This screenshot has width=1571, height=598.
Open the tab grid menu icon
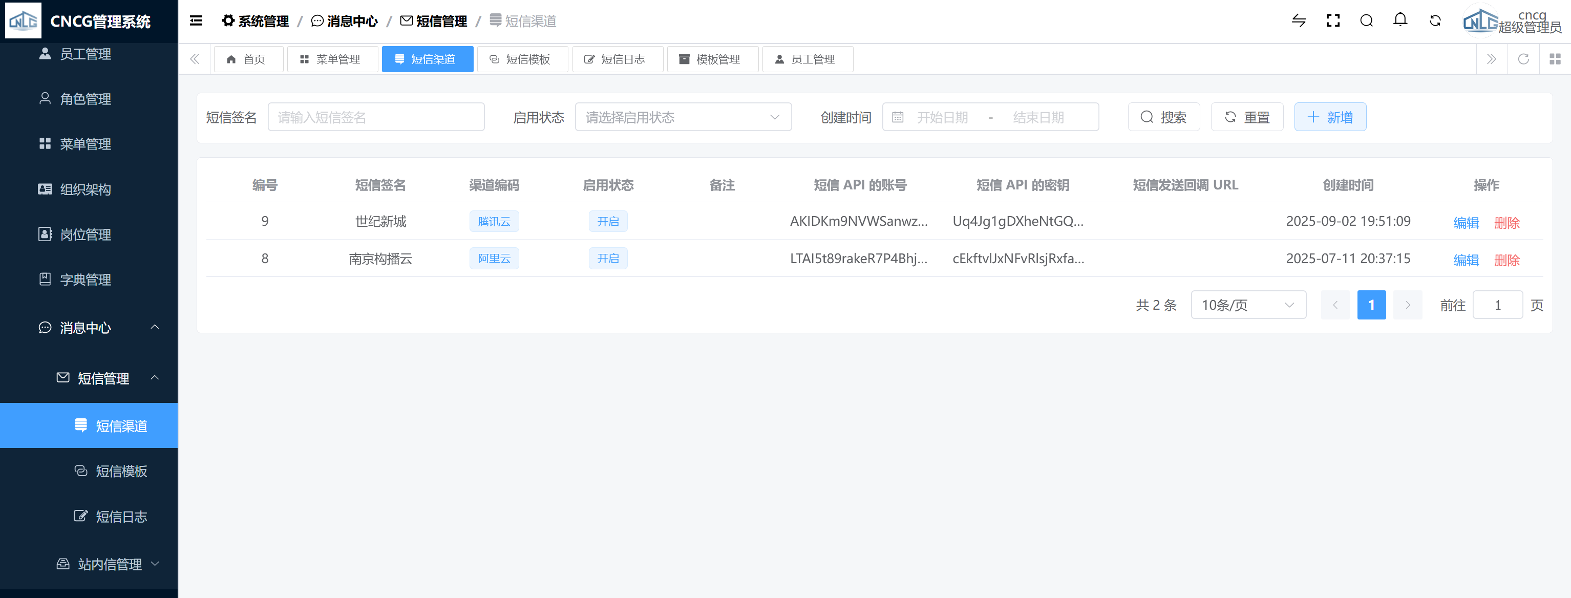[1555, 59]
